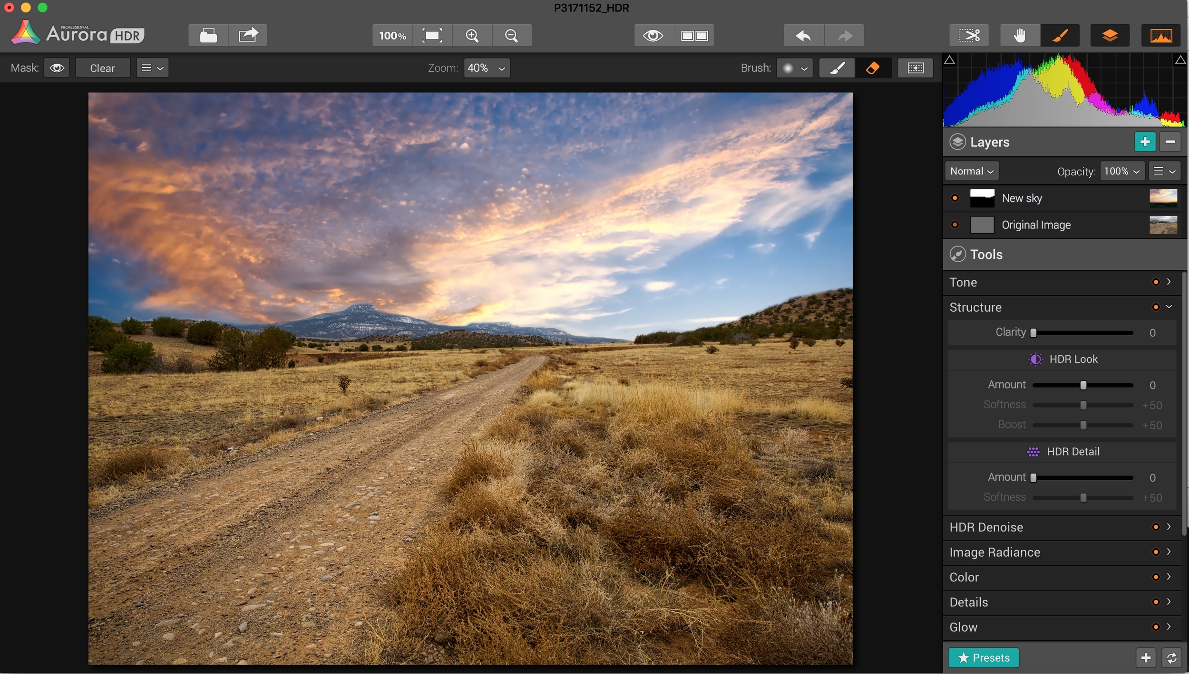Select the eraser brush mode
This screenshot has width=1189, height=674.
(x=873, y=68)
